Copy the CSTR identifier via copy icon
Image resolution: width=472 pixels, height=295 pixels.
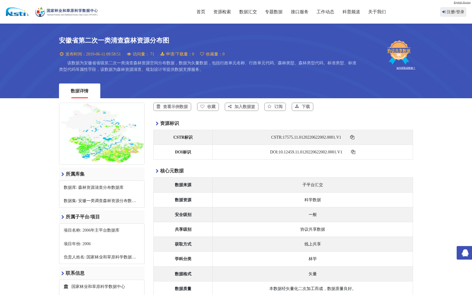pos(352,137)
